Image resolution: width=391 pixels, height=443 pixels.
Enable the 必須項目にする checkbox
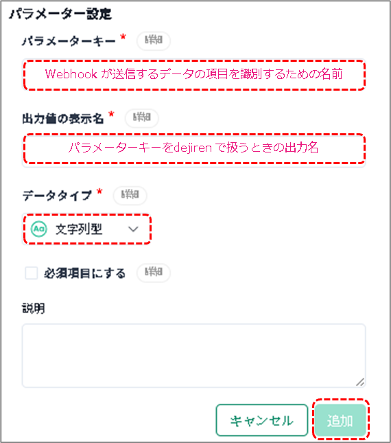31,273
